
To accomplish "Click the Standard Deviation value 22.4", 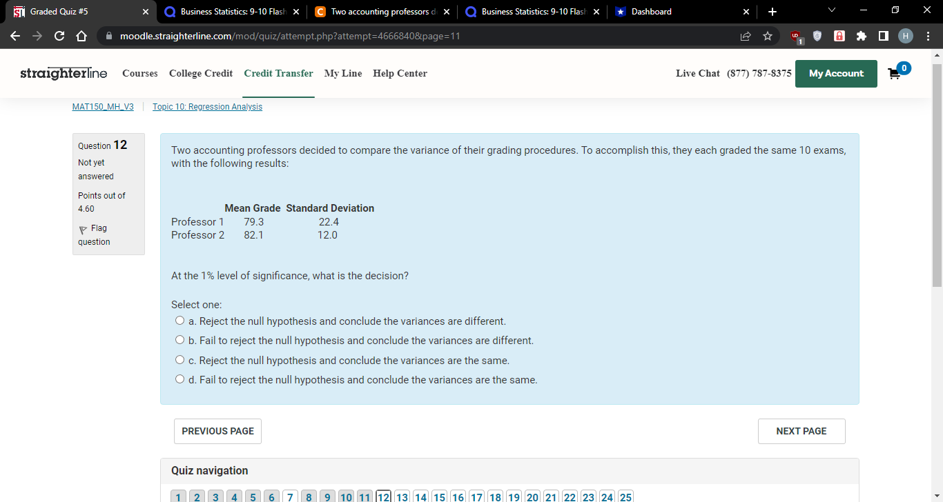I will click(x=329, y=222).
